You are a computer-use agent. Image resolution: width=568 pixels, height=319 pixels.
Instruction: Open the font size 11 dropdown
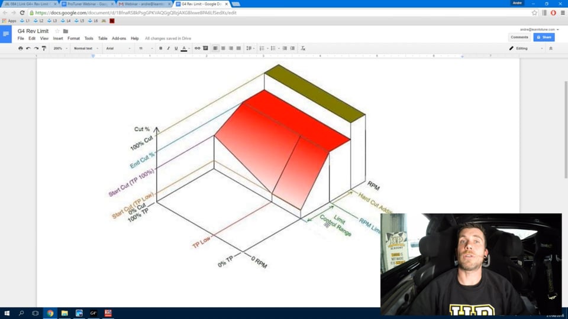point(146,48)
